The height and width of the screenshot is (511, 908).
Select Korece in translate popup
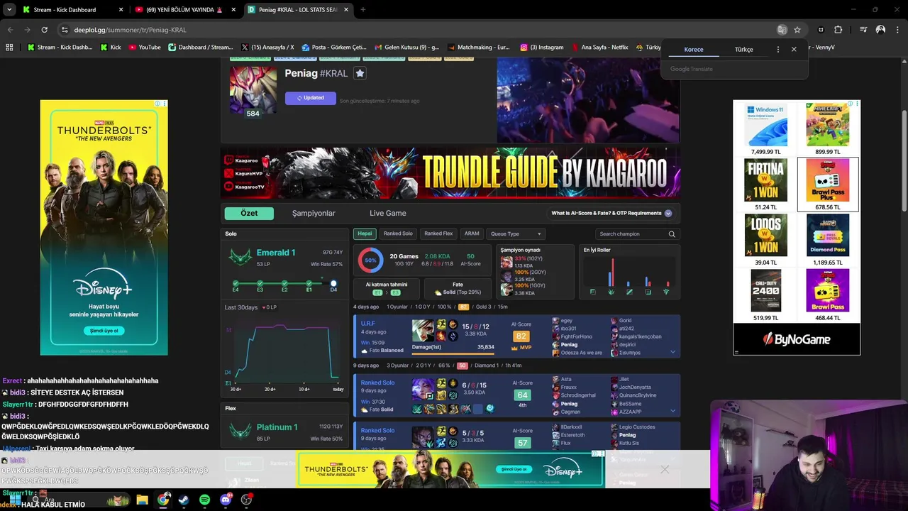pos(694,50)
